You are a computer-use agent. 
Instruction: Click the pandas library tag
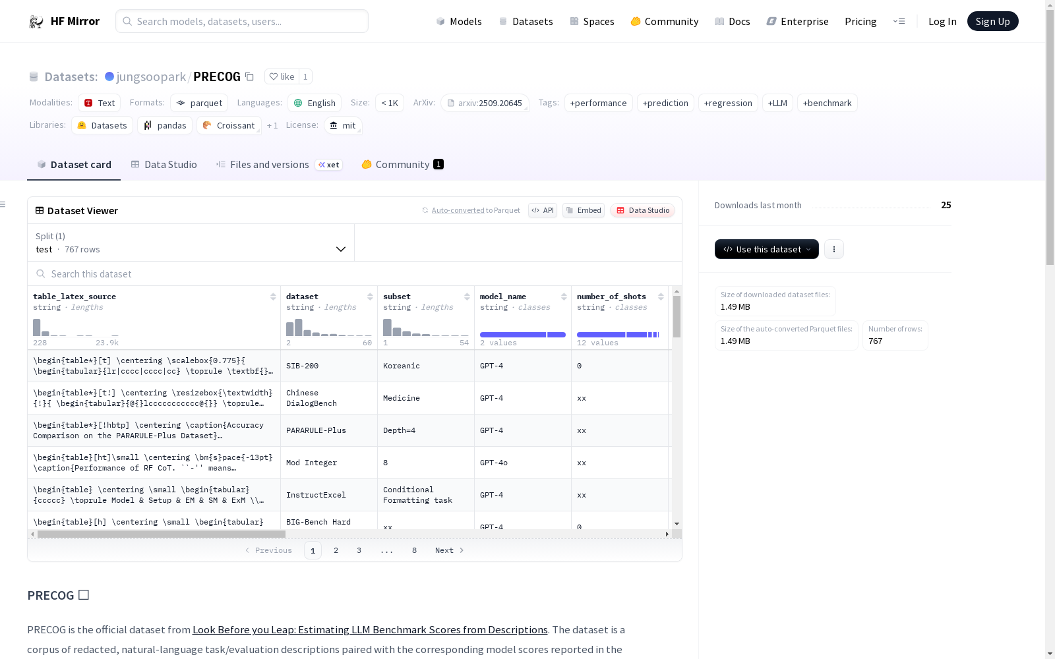165,125
